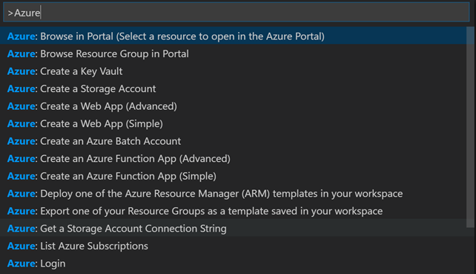Run Azure: Create an Azure Batch Account
This screenshot has height=274, width=476.
[233, 141]
